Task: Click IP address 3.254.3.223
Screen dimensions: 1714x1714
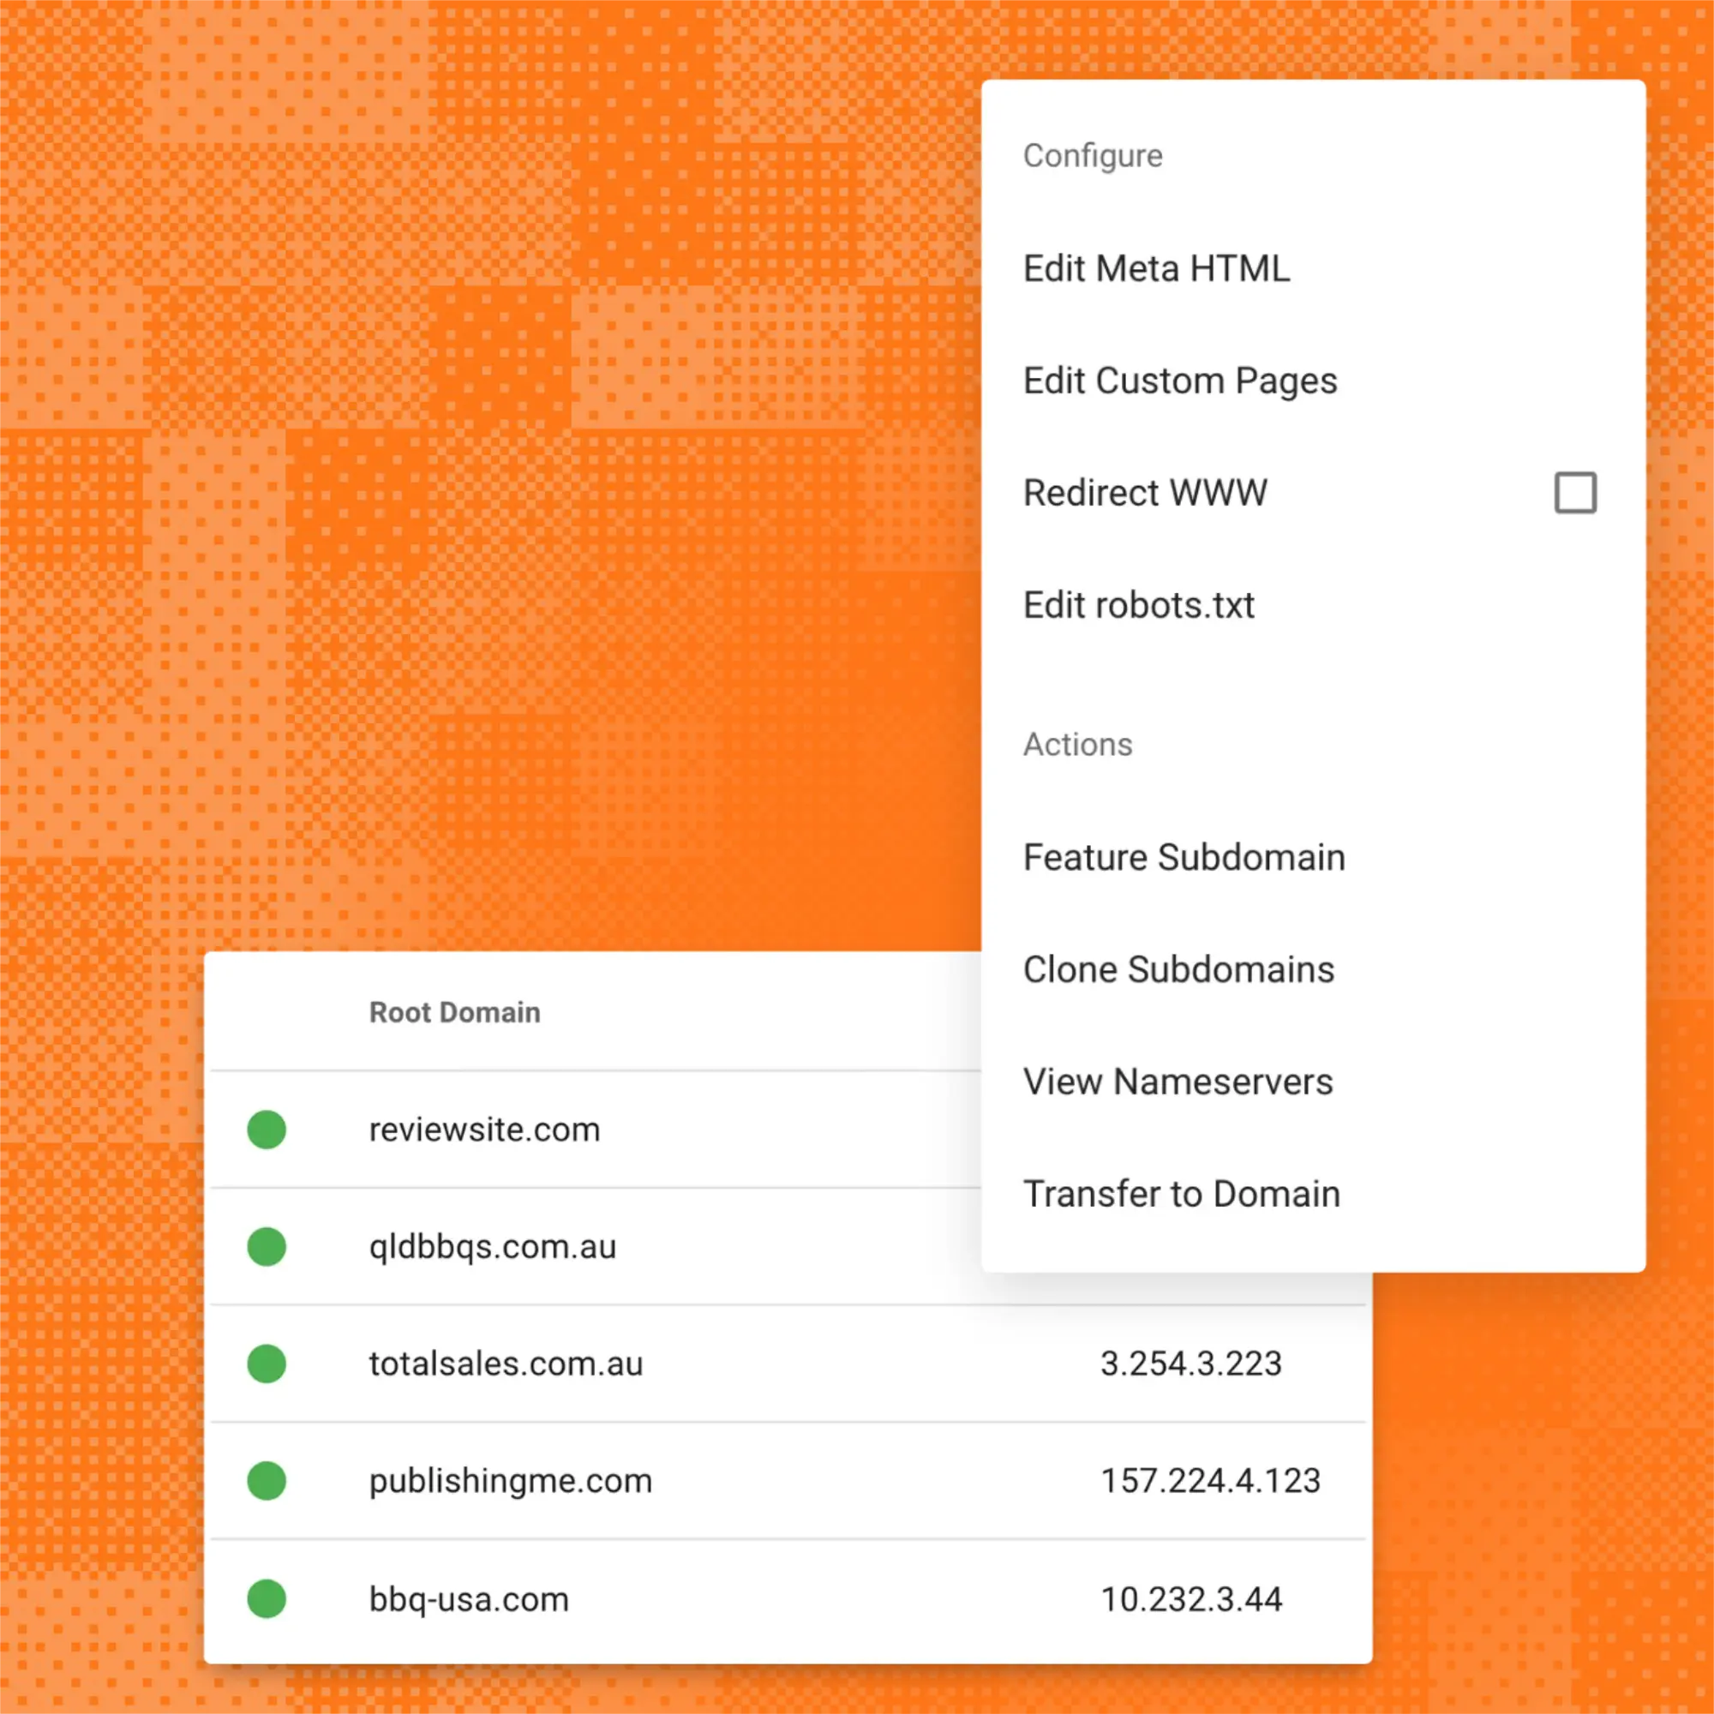Action: (x=1190, y=1363)
